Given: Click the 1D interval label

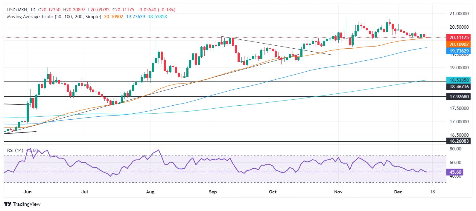Looking at the screenshot, I should (x=33, y=10).
